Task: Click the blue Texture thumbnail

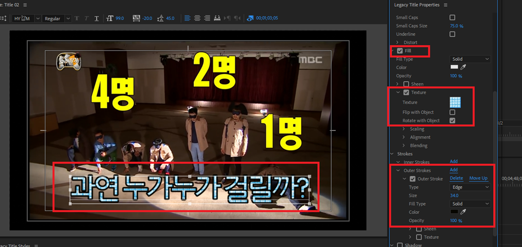Action: point(455,103)
